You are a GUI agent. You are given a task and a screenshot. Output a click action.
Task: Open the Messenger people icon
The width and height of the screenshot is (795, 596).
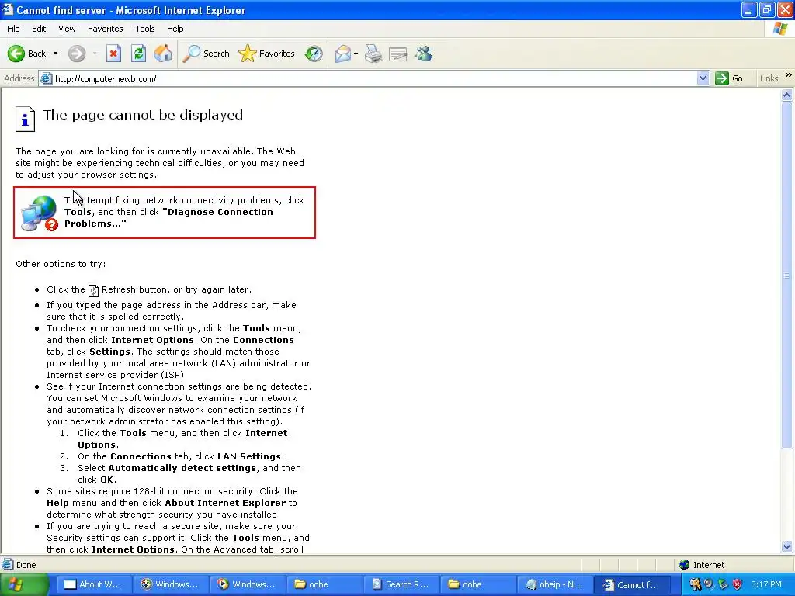point(423,54)
